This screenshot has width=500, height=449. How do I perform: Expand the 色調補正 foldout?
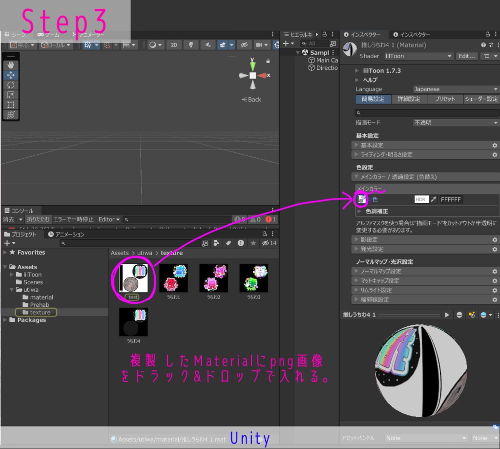click(359, 211)
